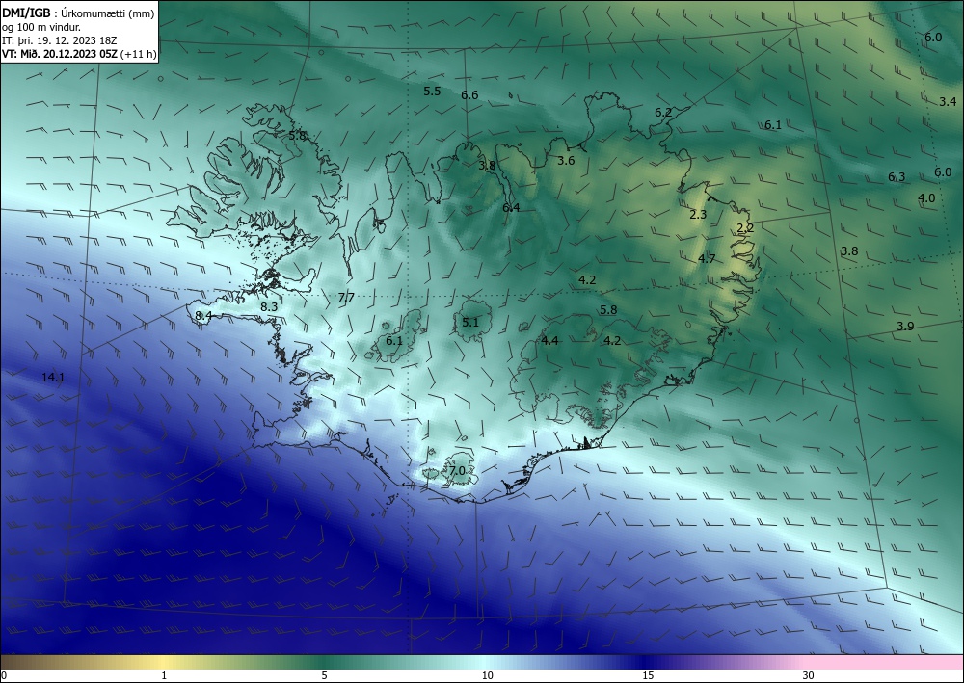Click the '30' label on the color scale

(809, 675)
